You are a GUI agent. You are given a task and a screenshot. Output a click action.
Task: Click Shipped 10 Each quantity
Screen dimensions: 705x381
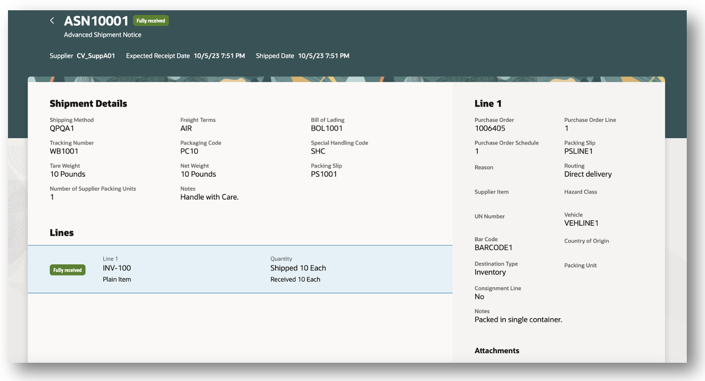click(298, 268)
